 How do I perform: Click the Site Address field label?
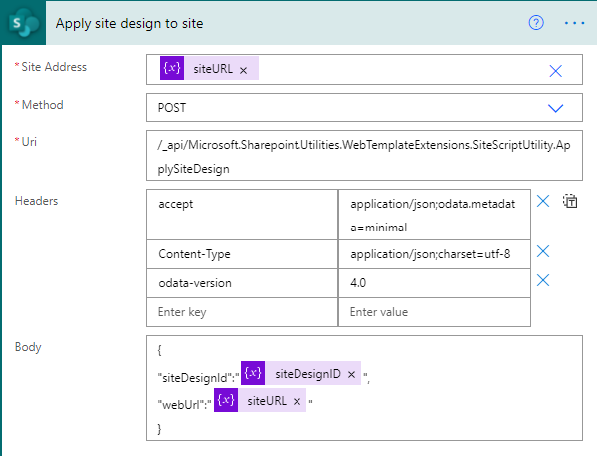(54, 67)
